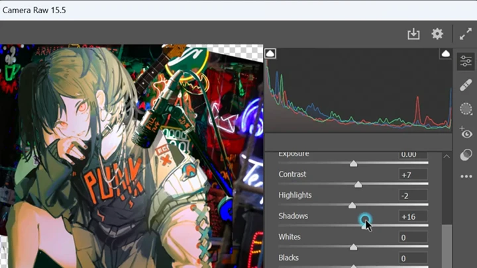Toggle shadow clipping warning in histogram
The width and height of the screenshot is (477, 268).
pyautogui.click(x=270, y=54)
